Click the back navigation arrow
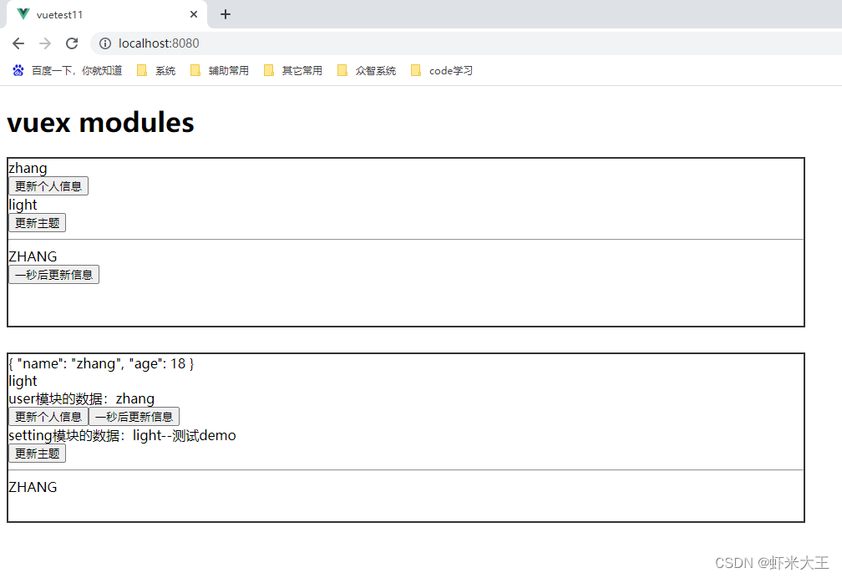Screen dimensions: 842x578 pyautogui.click(x=18, y=43)
